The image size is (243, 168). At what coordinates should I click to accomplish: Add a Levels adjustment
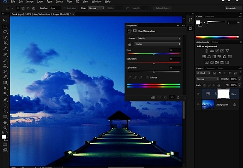point(212,51)
